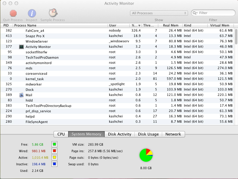Select the Dock process row
The height and width of the screenshot is (179, 238).
click(117, 89)
